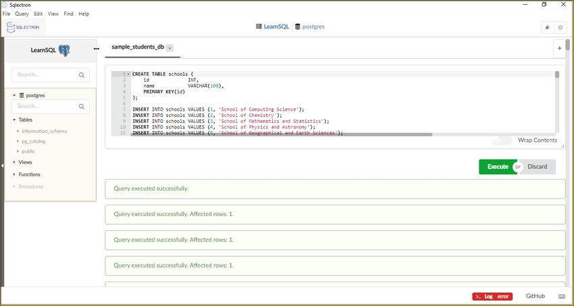Click the postgres breadcrumb link in header

313,27
